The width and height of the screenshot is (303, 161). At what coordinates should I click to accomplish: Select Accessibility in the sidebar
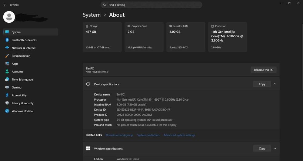pyautogui.click(x=19, y=95)
